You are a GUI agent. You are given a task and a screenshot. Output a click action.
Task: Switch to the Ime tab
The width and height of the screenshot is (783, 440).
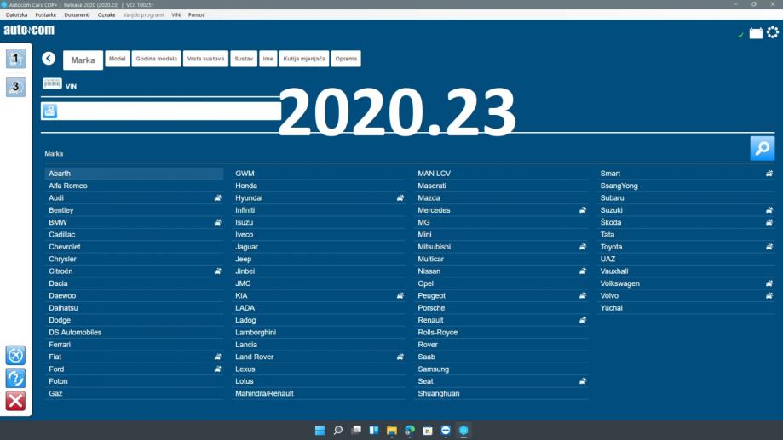[268, 59]
